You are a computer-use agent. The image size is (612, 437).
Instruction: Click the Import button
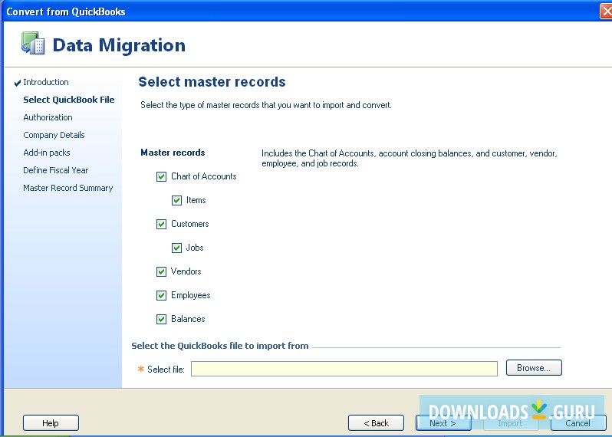click(511, 423)
